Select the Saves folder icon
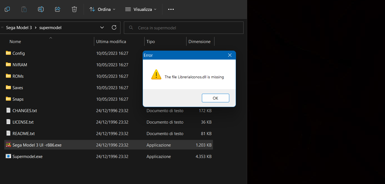The height and width of the screenshot is (184, 385). [x=8, y=87]
